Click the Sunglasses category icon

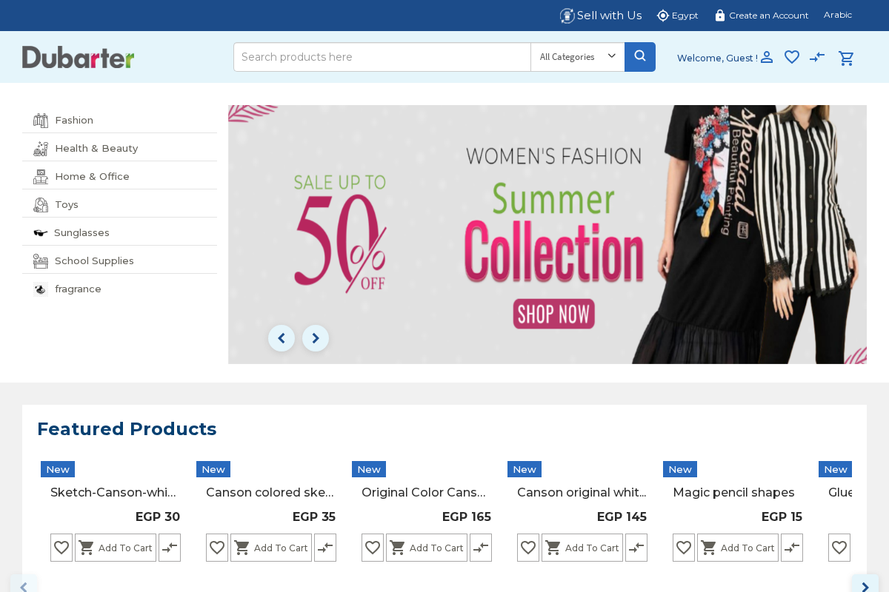click(40, 232)
